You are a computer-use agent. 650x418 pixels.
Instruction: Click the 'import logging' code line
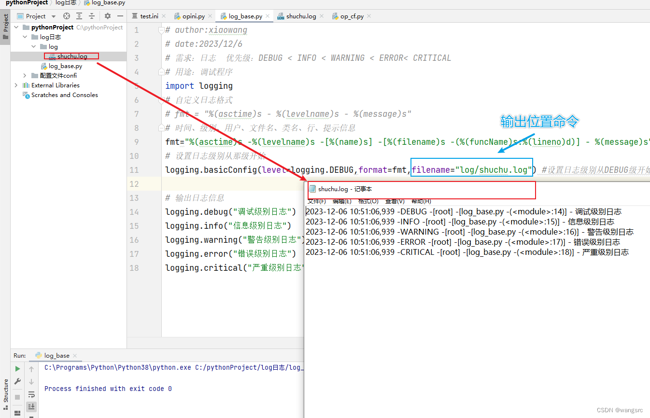coord(199,86)
